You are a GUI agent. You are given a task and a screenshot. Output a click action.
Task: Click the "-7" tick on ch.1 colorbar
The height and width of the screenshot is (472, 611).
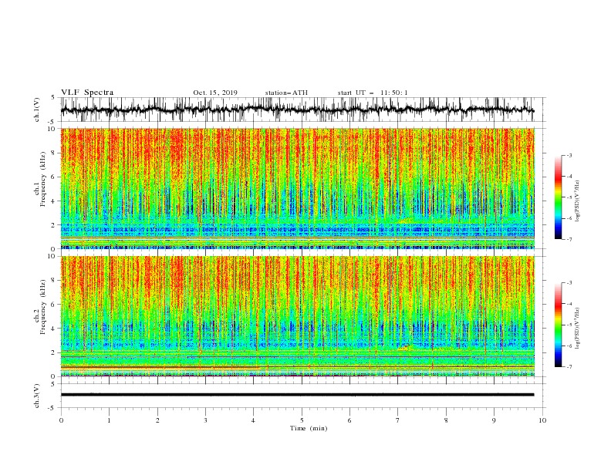coord(569,239)
